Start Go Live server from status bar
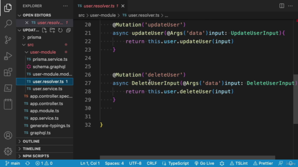This screenshot has width=298, height=167. (204, 163)
